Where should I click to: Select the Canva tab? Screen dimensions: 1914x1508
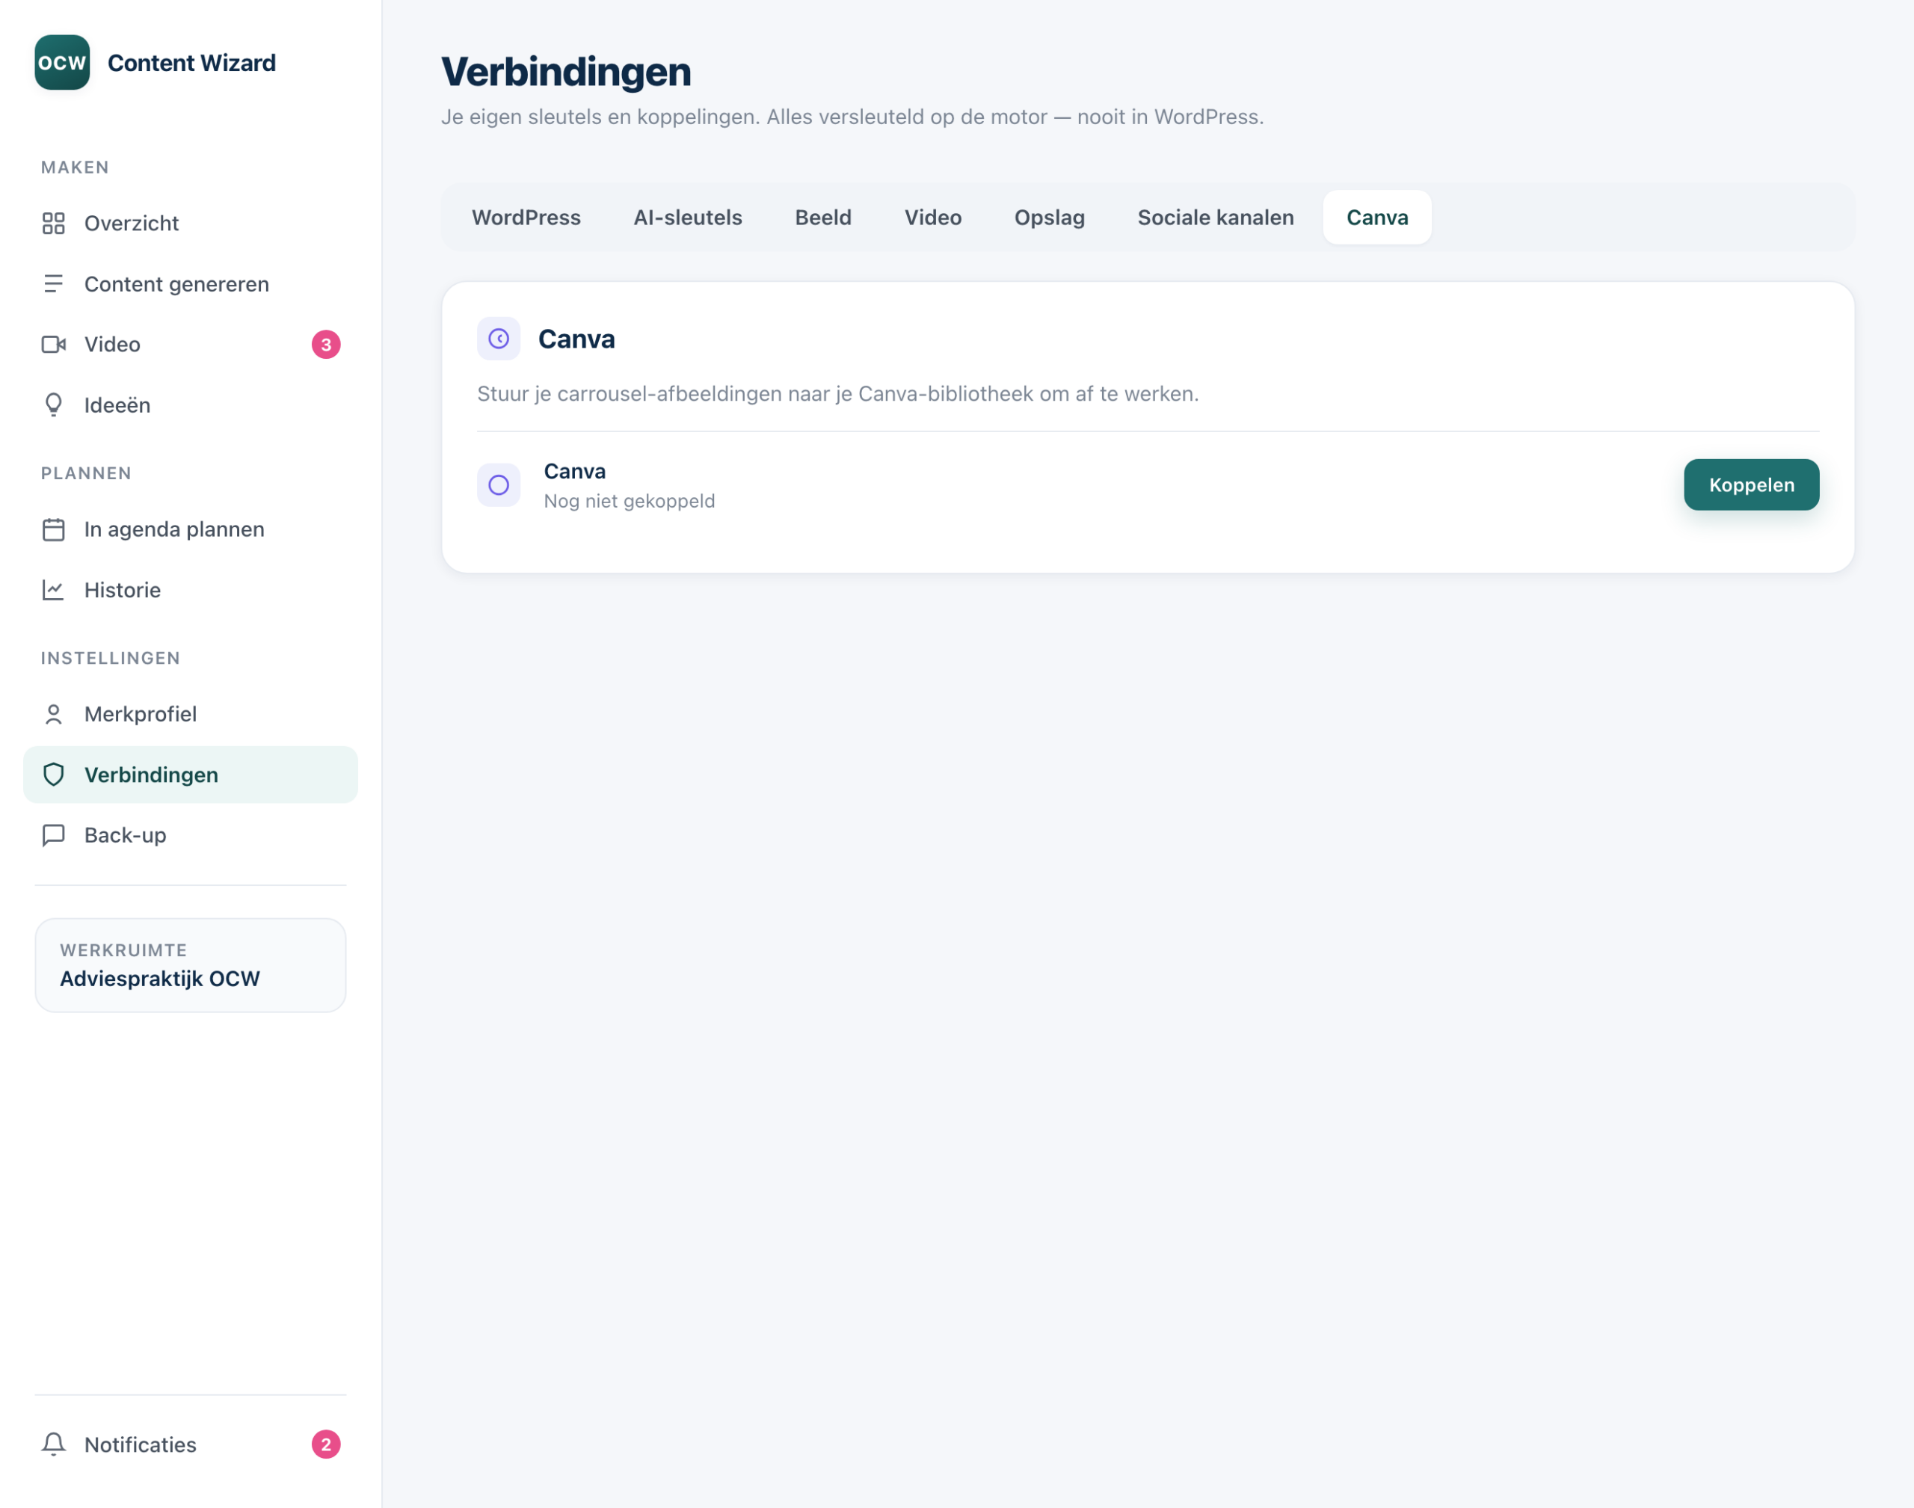[x=1377, y=218]
